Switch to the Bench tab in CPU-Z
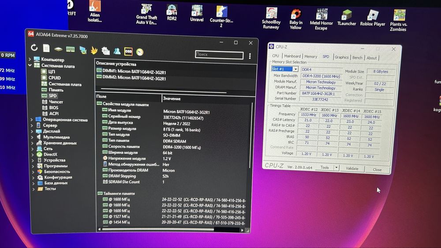Screen dimensions: 441x248 point(357,58)
